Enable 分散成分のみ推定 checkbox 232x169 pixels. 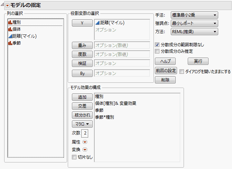157,51
